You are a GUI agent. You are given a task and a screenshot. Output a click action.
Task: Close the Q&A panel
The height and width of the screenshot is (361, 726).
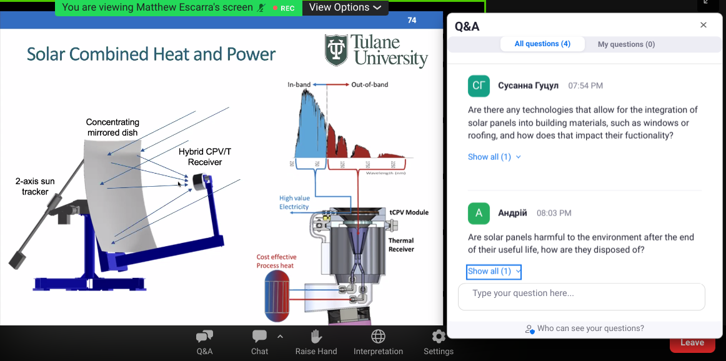coord(704,26)
